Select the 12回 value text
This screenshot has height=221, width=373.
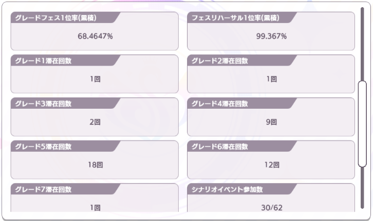point(272,165)
